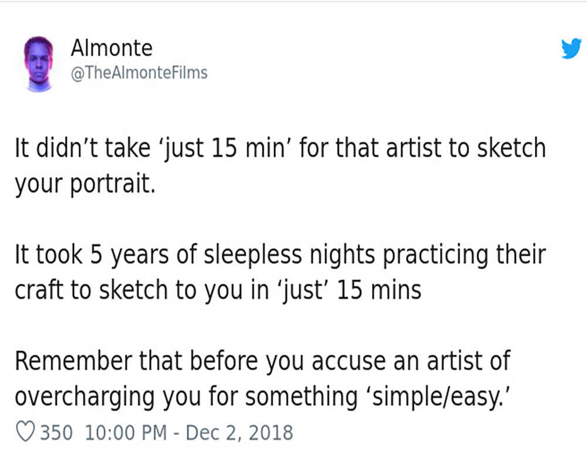Open the Almonte profile avatar picture
The image size is (587, 469).
39,62
